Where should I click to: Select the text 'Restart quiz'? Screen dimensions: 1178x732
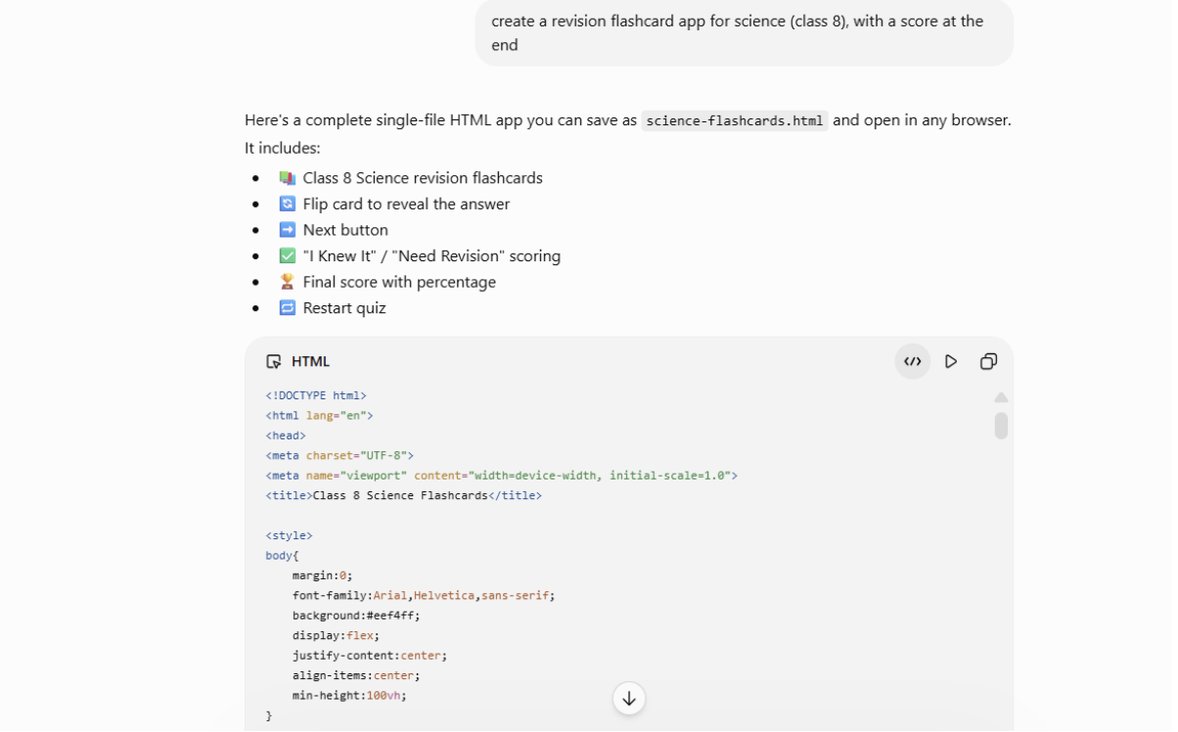[x=344, y=307]
